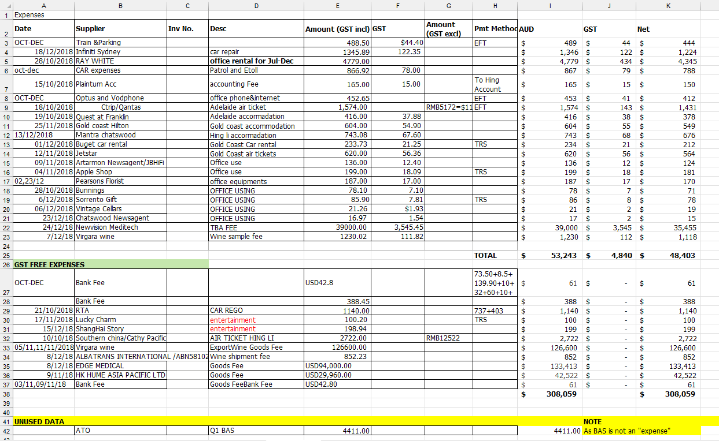Select row 25 header
This screenshot has width=719, height=441.
click(x=6, y=255)
